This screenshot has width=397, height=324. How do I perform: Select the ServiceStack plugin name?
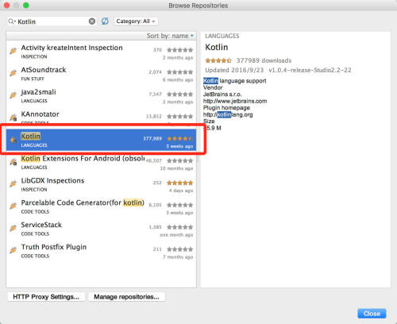click(x=41, y=225)
